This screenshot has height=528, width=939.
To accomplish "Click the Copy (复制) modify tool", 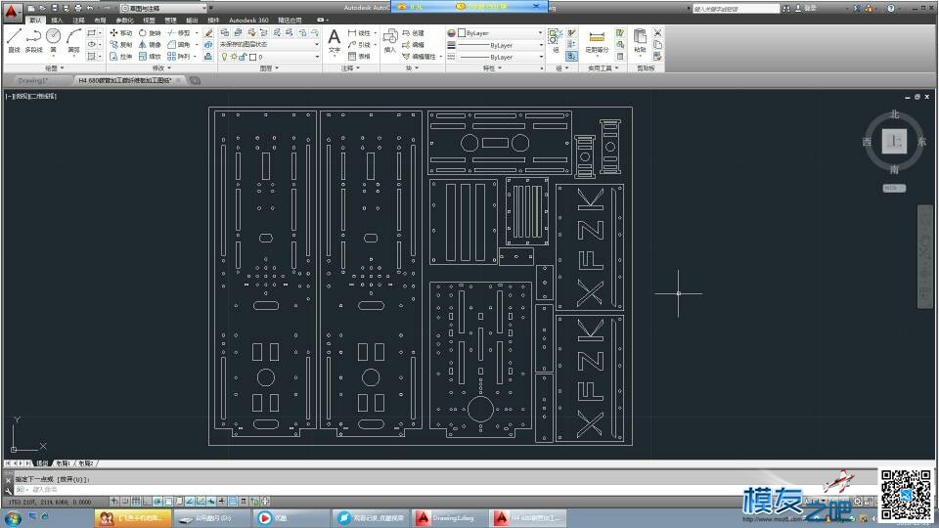I will coord(120,45).
